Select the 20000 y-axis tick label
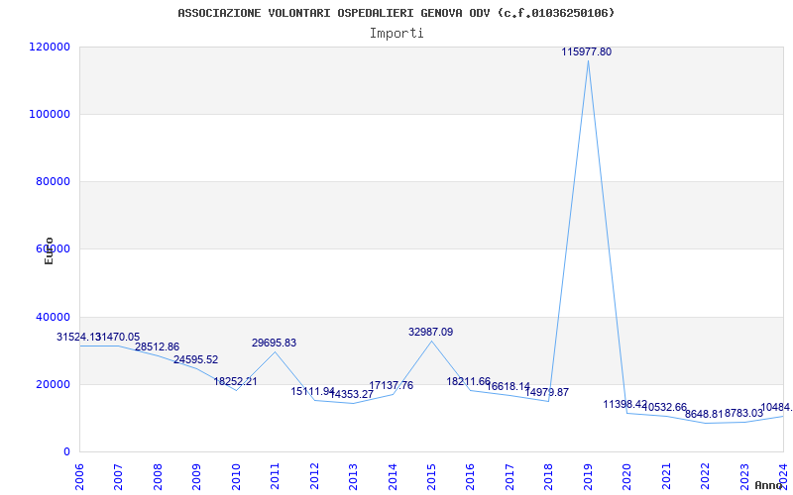The height and width of the screenshot is (495, 793). [53, 384]
